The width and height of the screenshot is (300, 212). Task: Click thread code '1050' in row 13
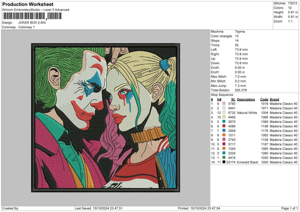tap(264, 157)
